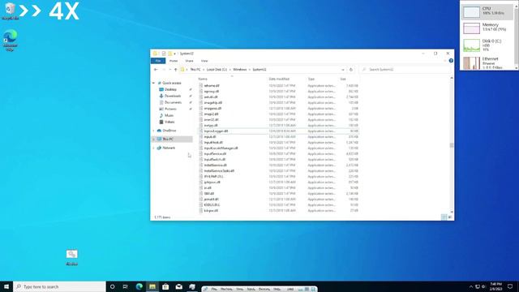Switch to Details view layout

click(x=444, y=217)
